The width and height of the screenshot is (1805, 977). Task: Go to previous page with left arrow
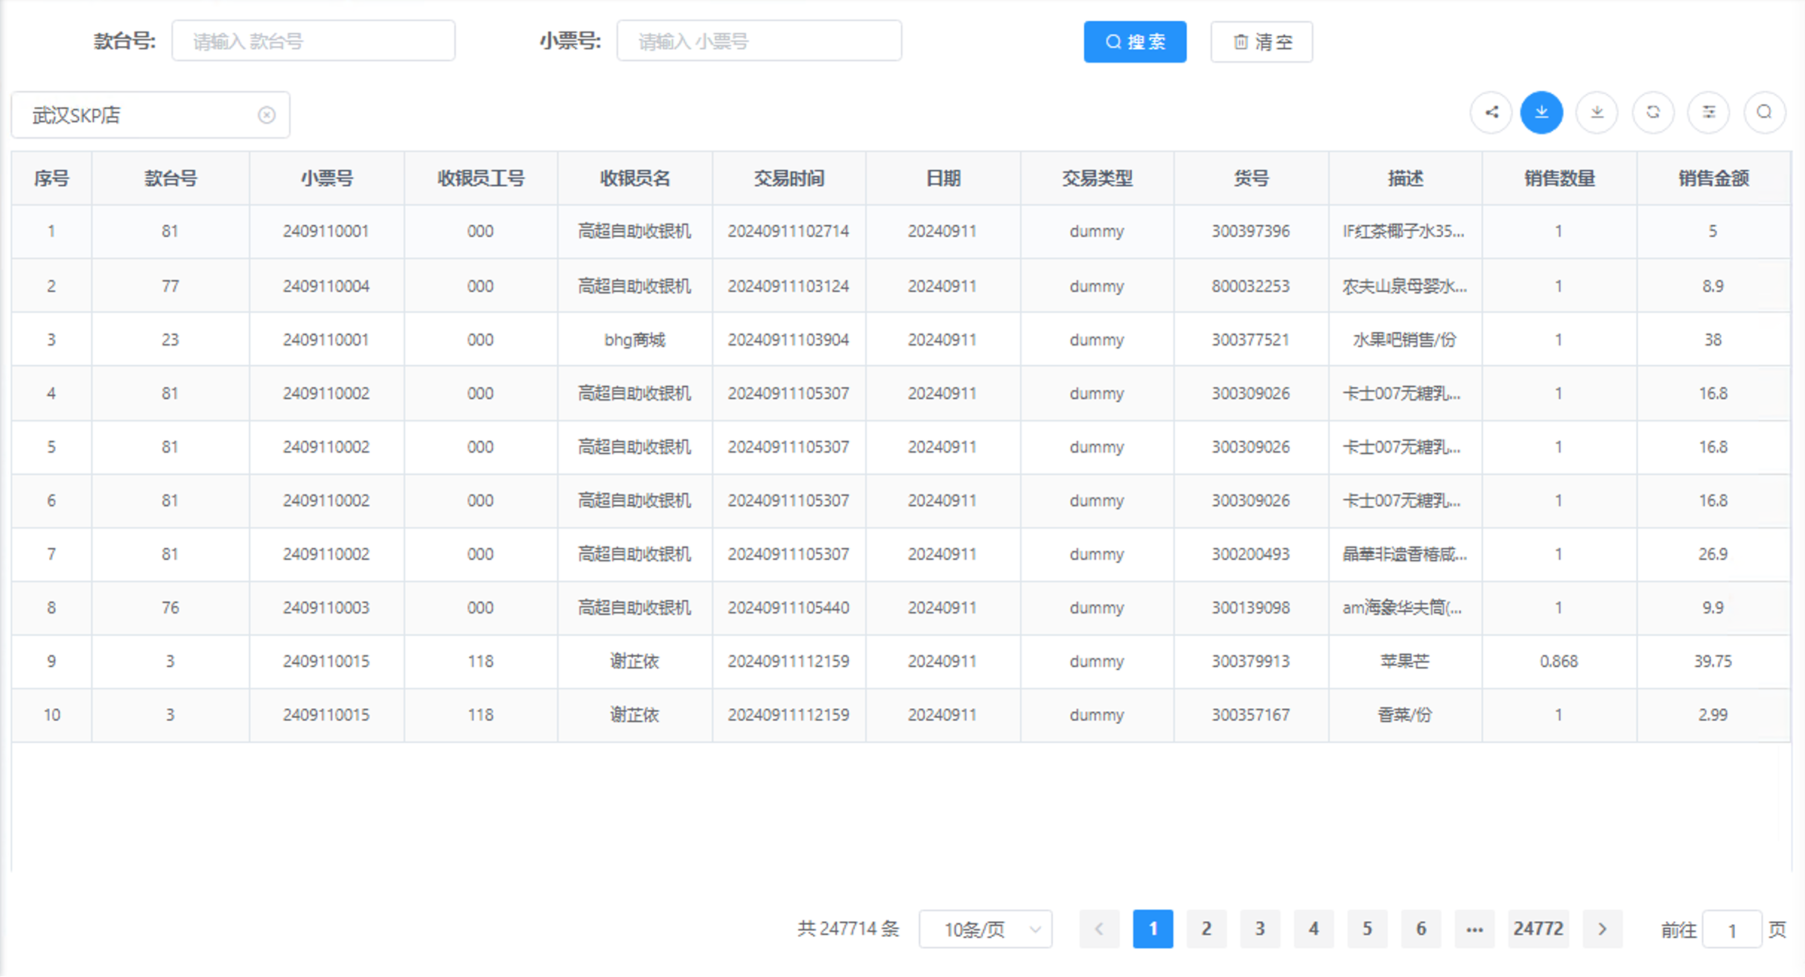click(x=1099, y=929)
